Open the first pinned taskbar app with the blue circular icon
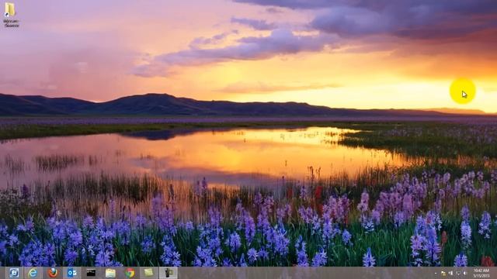This screenshot has width=497, height=279. [x=14, y=273]
